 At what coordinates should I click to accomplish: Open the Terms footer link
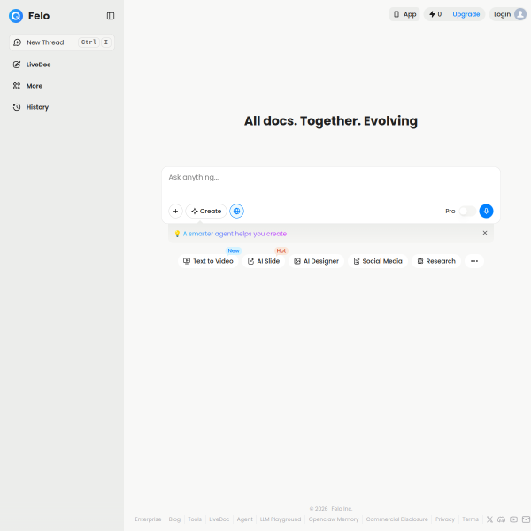point(471,519)
